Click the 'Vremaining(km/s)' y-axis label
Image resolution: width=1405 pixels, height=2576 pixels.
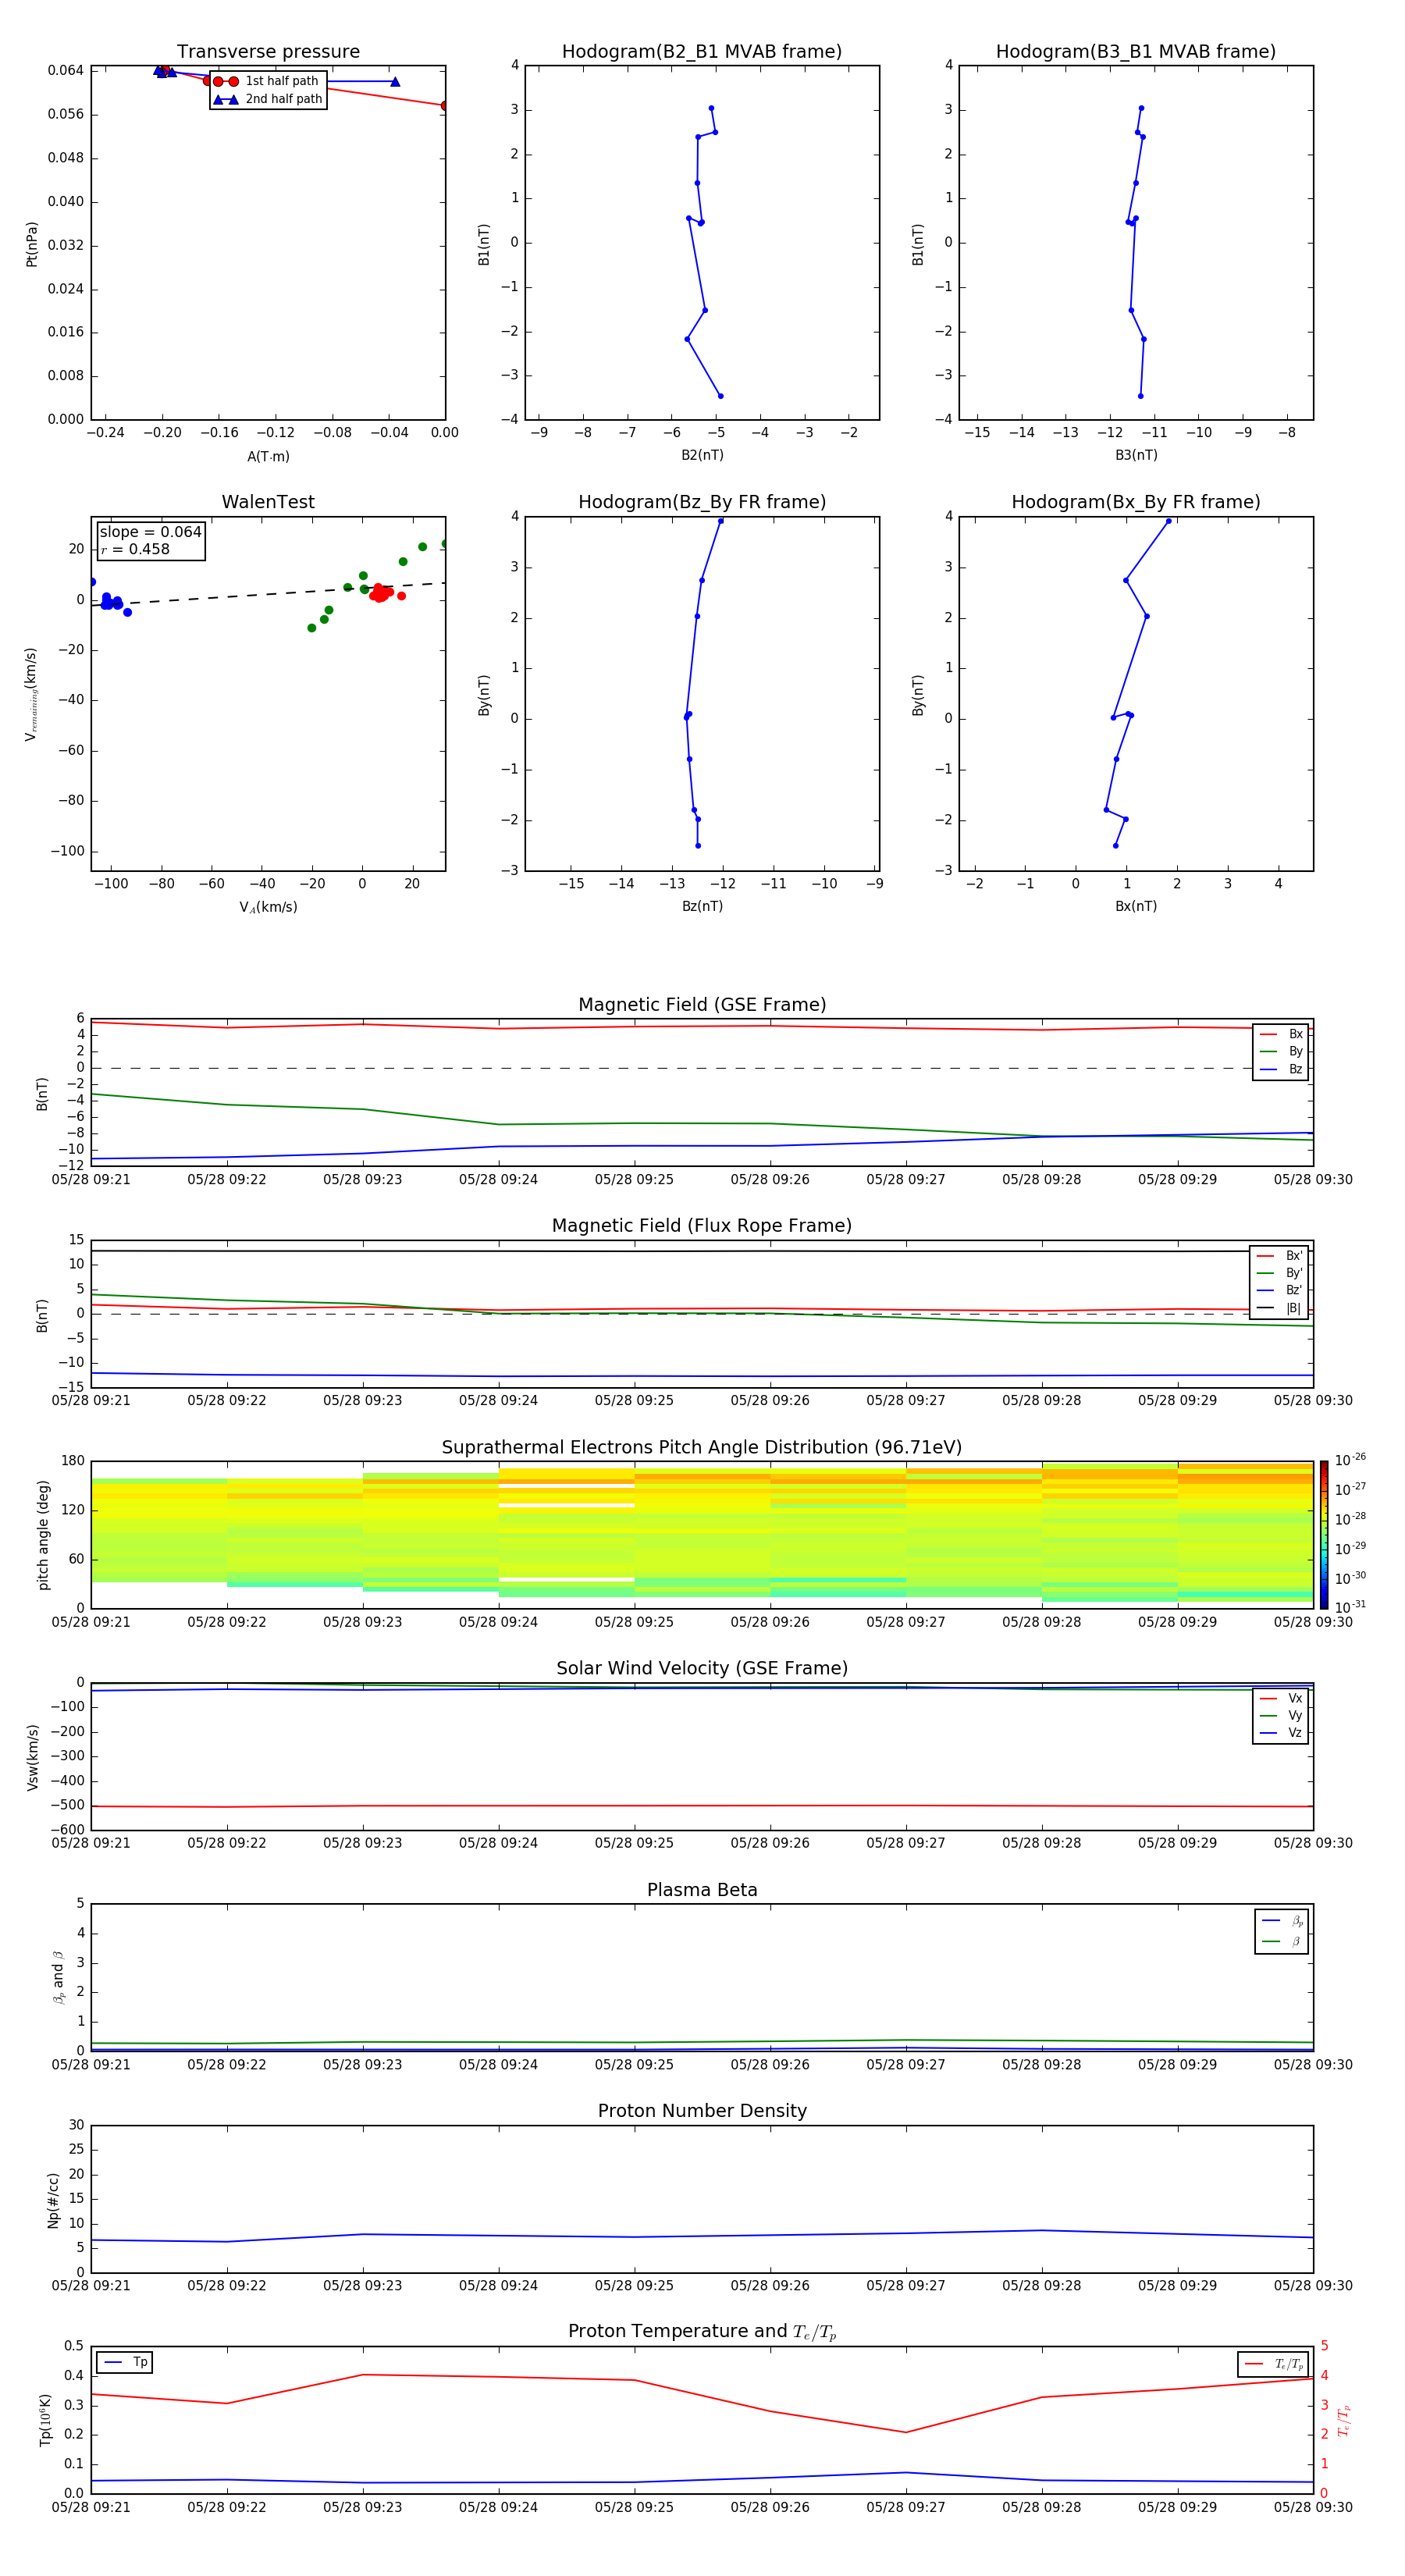[x=32, y=694]
